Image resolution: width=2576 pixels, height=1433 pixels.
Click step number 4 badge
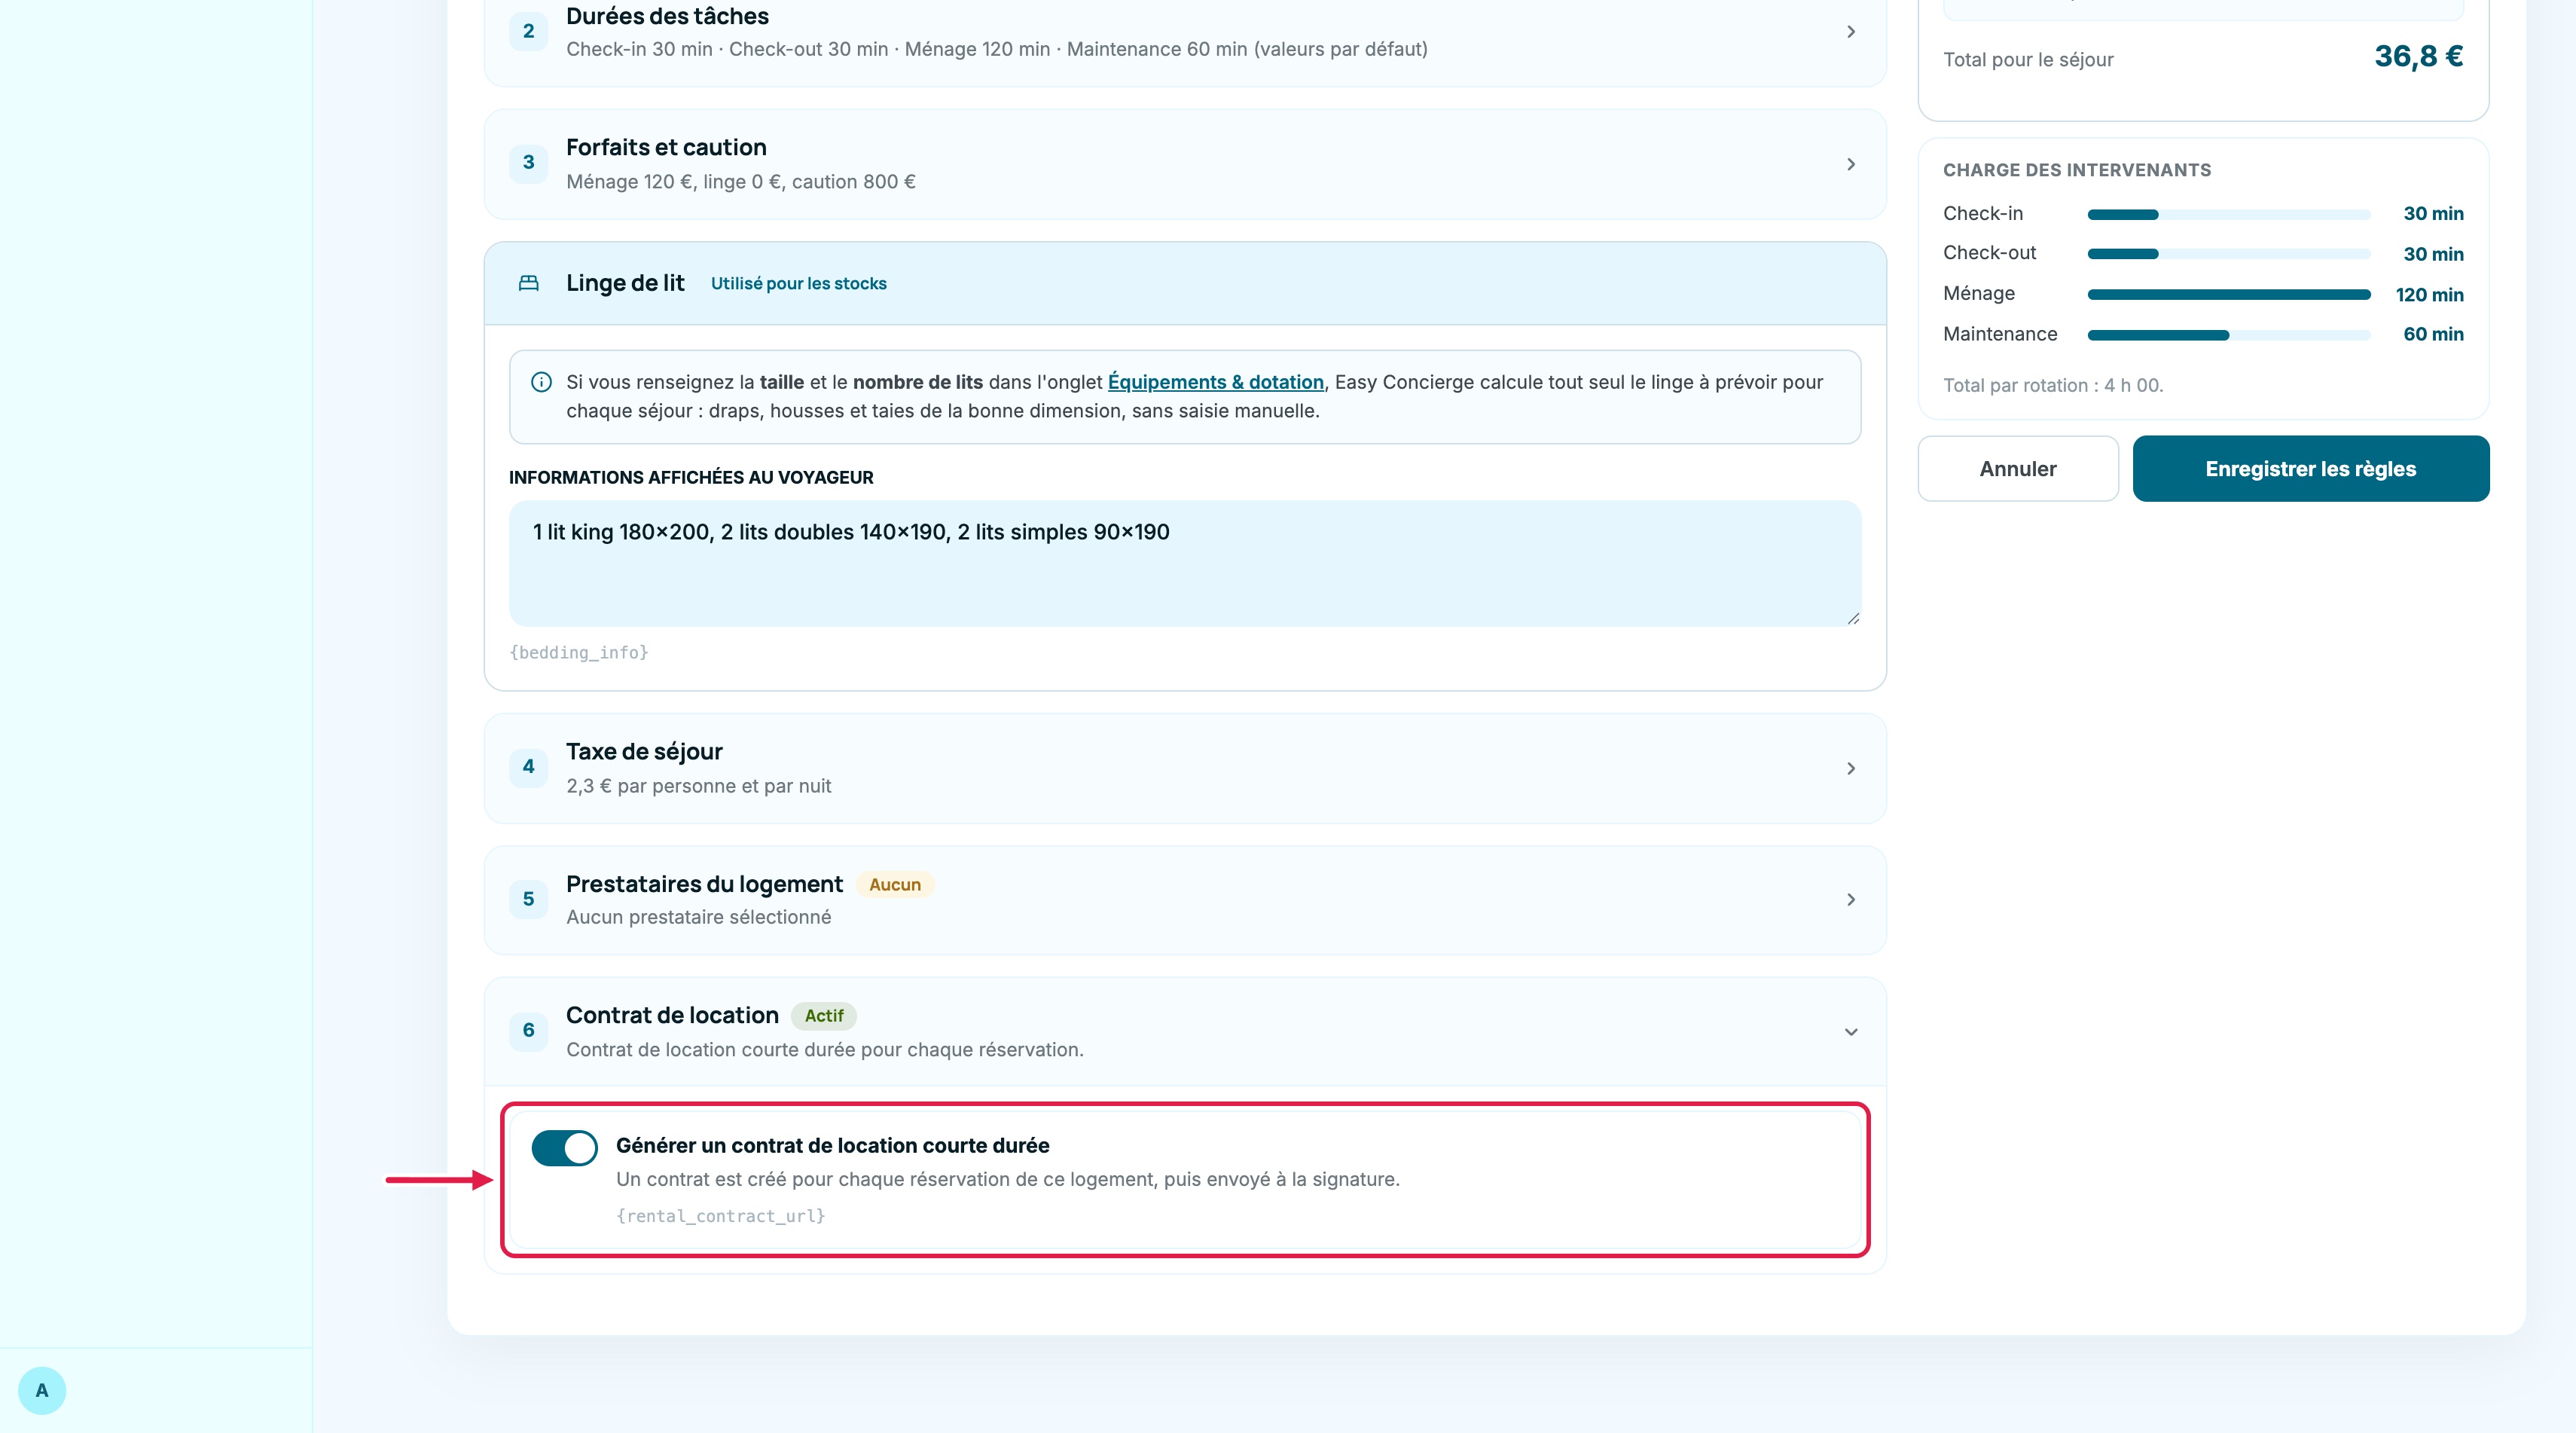[528, 767]
